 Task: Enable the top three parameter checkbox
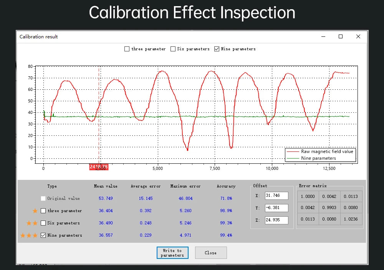pyautogui.click(x=127, y=49)
